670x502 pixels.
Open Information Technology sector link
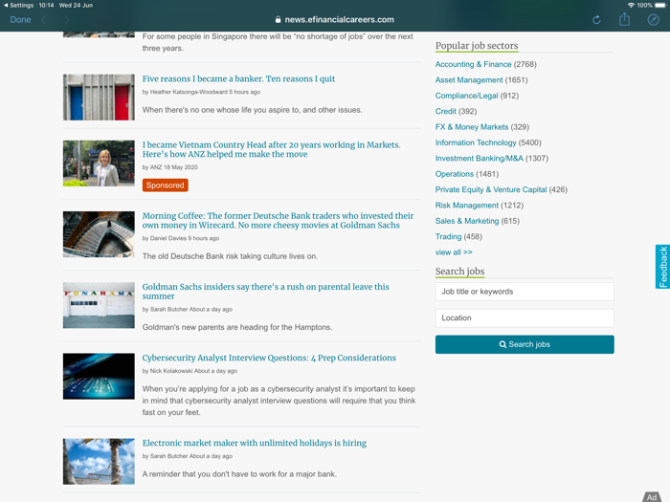click(x=476, y=143)
